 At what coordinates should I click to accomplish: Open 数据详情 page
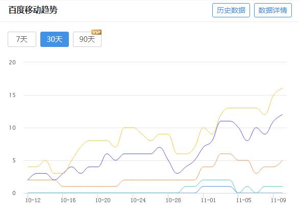pyautogui.click(x=272, y=10)
